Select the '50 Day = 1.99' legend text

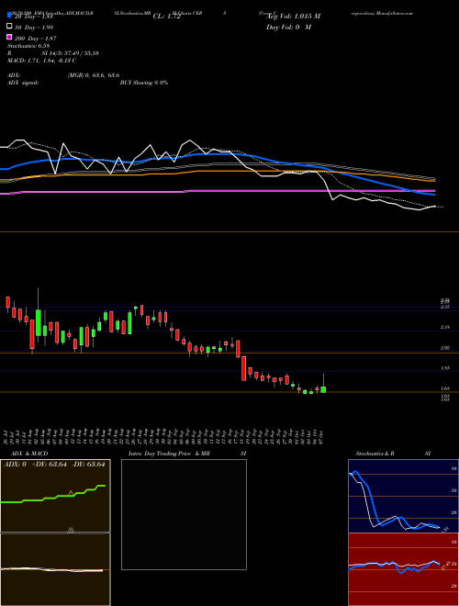(34, 28)
